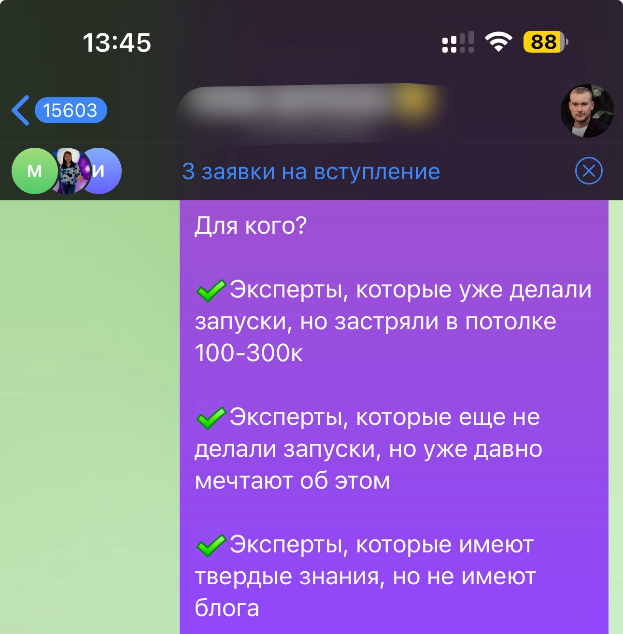Tap the cellular signal icon
This screenshot has width=623, height=634.
(458, 42)
